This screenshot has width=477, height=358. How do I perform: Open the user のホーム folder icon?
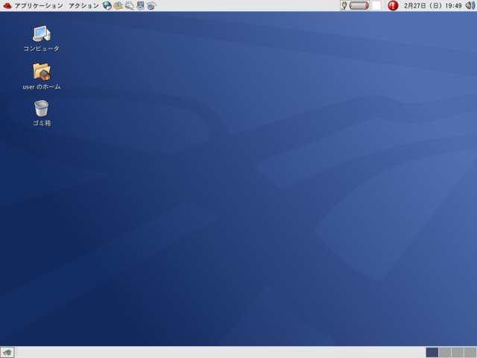pos(42,76)
